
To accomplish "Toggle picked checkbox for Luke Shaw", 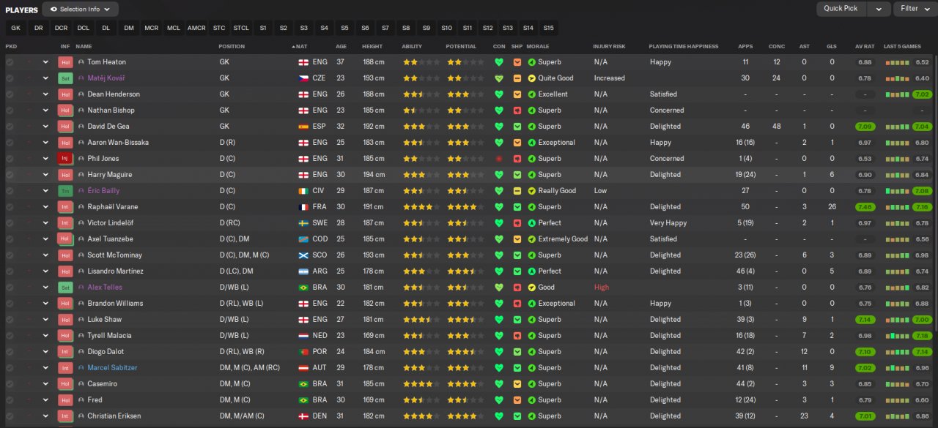I will [10, 320].
